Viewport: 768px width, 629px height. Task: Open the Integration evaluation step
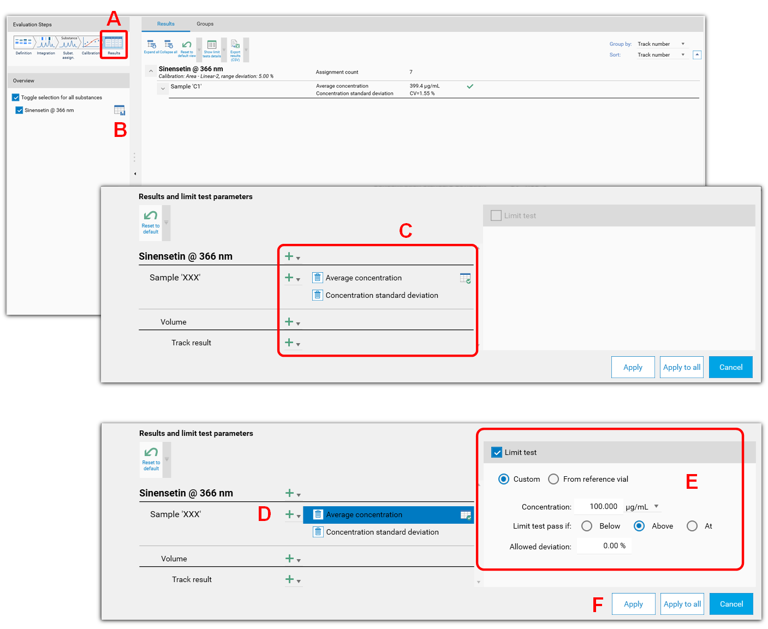pos(46,44)
